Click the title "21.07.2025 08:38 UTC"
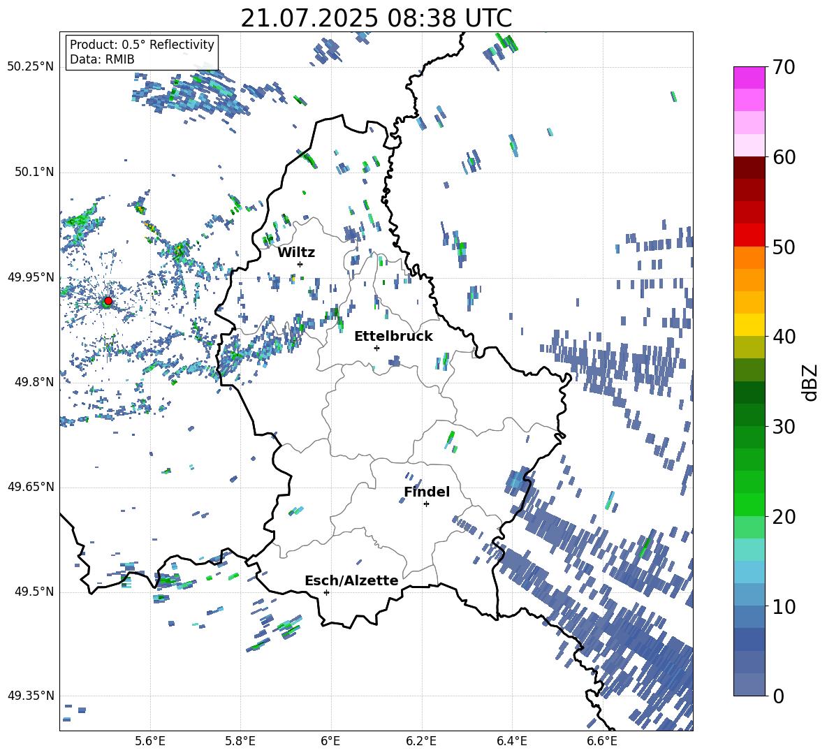 tap(376, 18)
